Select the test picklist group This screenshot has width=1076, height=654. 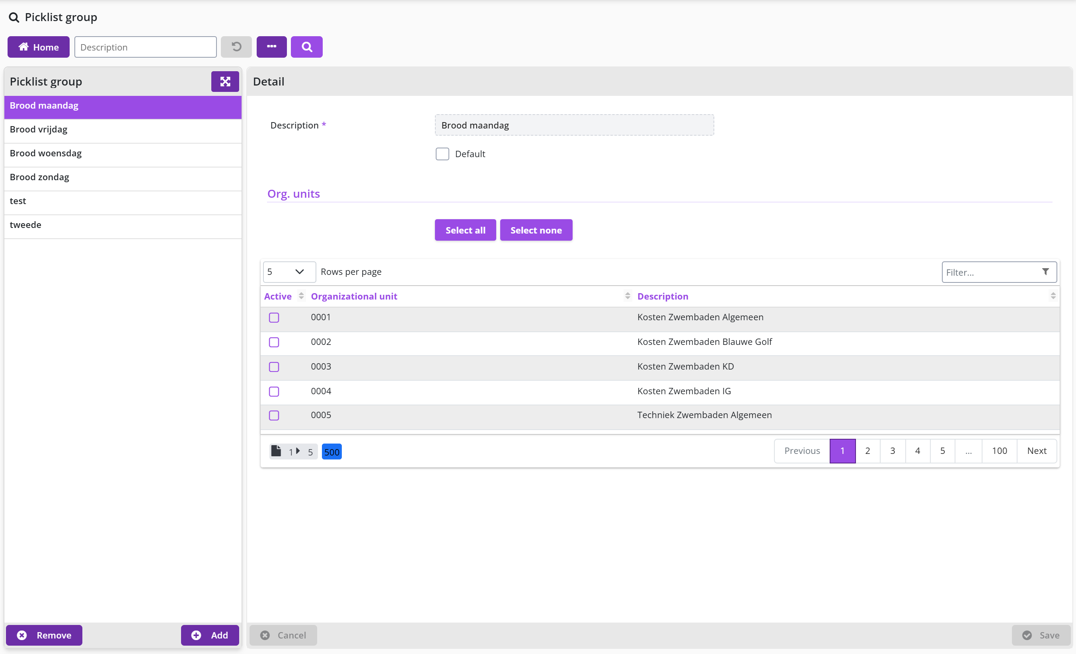123,203
